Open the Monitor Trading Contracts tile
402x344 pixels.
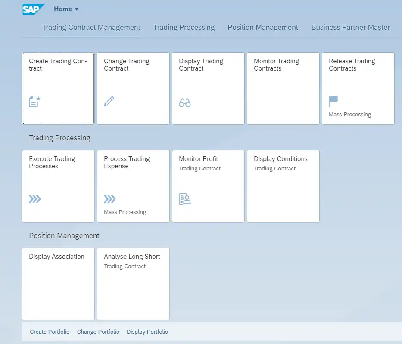pyautogui.click(x=284, y=89)
